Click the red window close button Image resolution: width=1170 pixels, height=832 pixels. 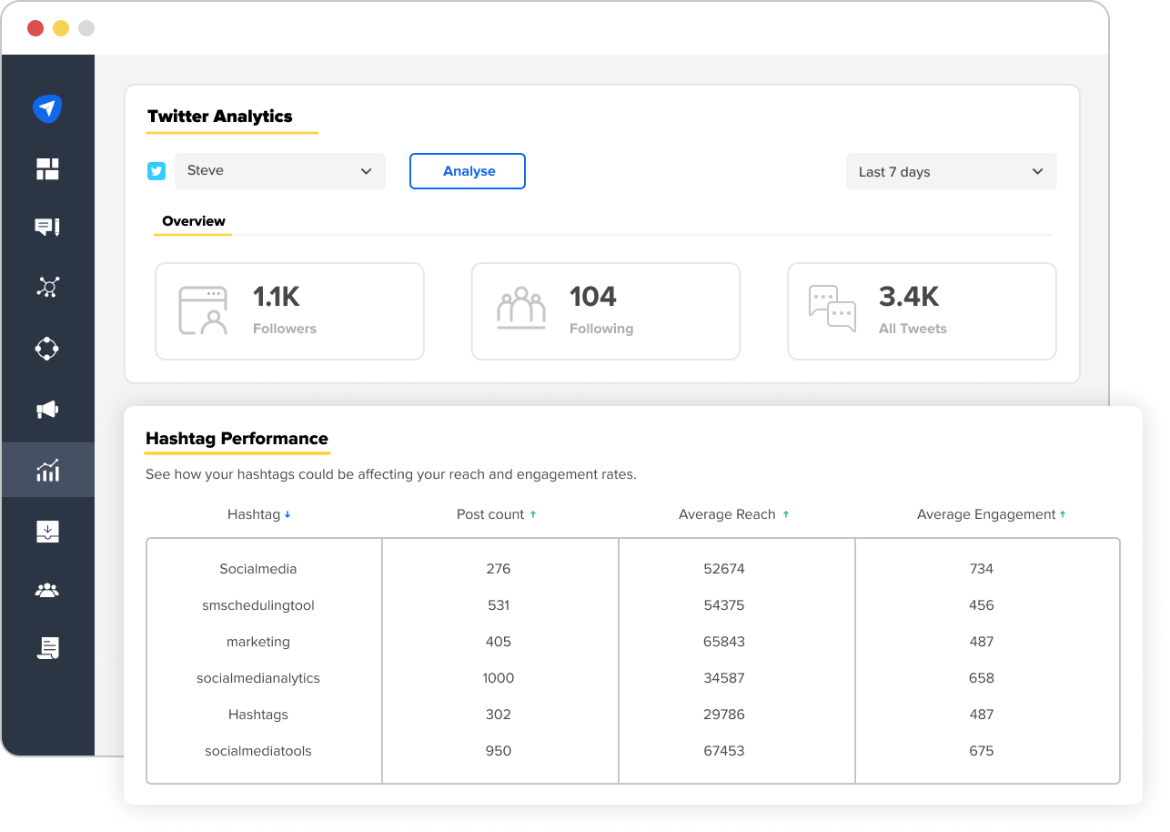pos(35,28)
